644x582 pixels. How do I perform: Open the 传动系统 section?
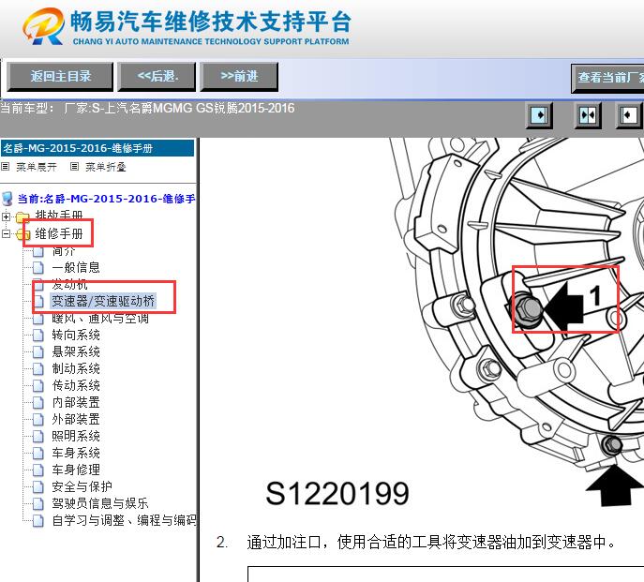[x=76, y=385]
